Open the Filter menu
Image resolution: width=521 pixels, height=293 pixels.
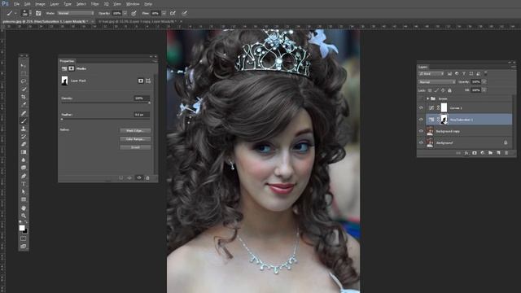(94, 4)
